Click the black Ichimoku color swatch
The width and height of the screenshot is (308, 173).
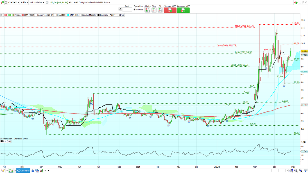click(x=99, y=15)
